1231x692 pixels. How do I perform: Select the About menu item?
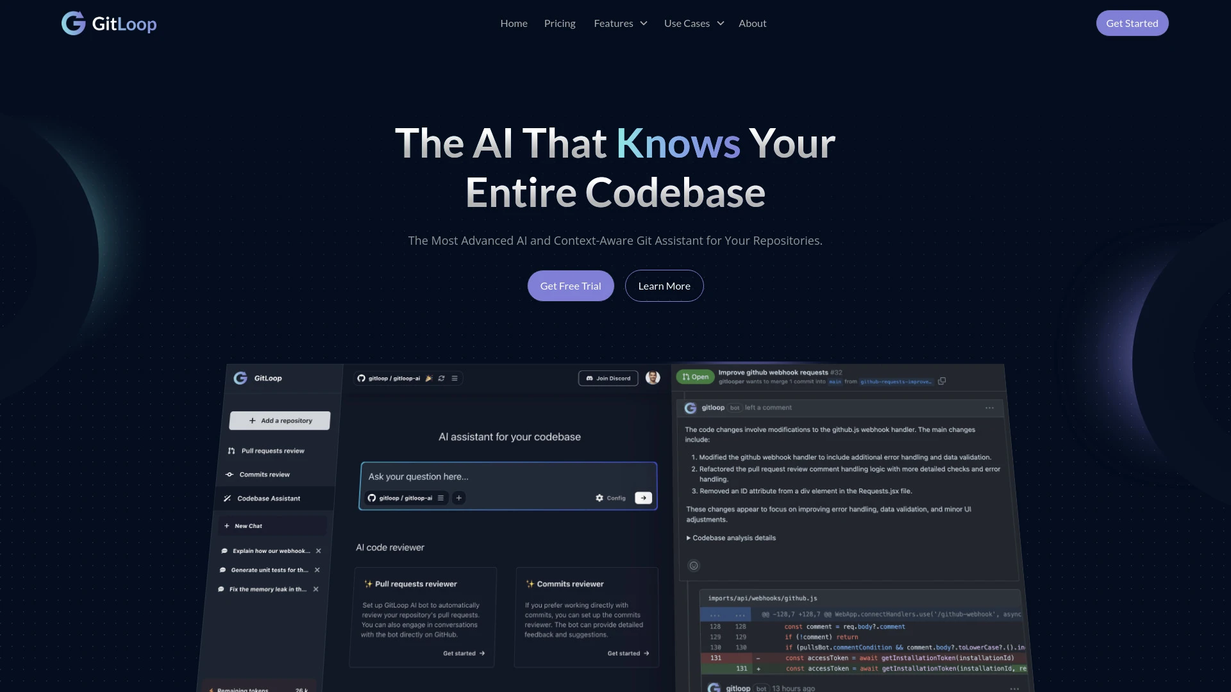(x=753, y=23)
